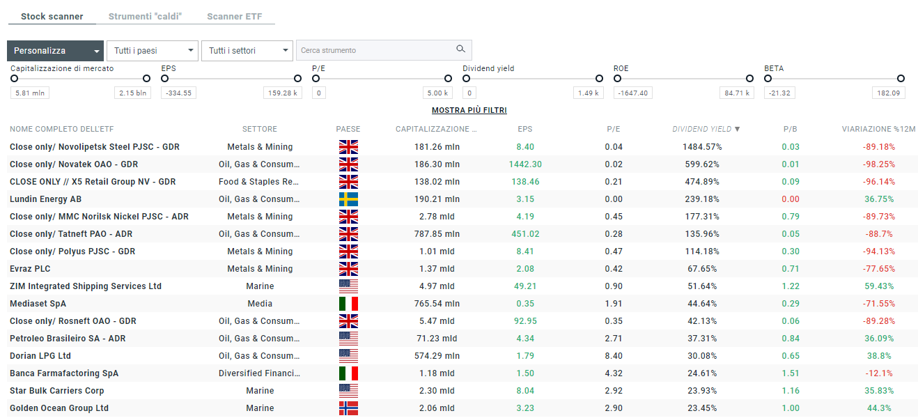Click the Dividend yield maximum value 1.49 k
The height and width of the screenshot is (418, 918).
(589, 93)
